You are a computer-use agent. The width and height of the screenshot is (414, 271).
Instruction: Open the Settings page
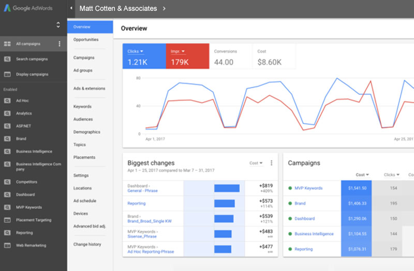click(81, 176)
